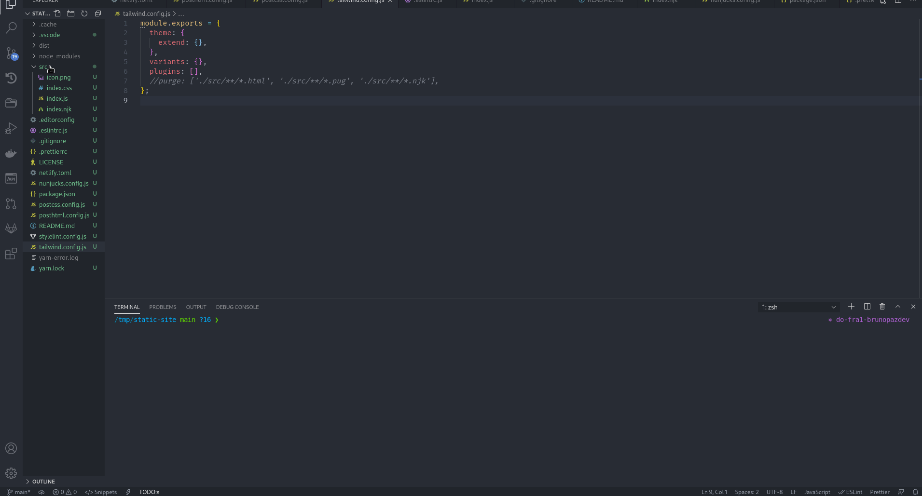The width and height of the screenshot is (922, 496).
Task: Open the Search view icon
Action: pyautogui.click(x=11, y=27)
